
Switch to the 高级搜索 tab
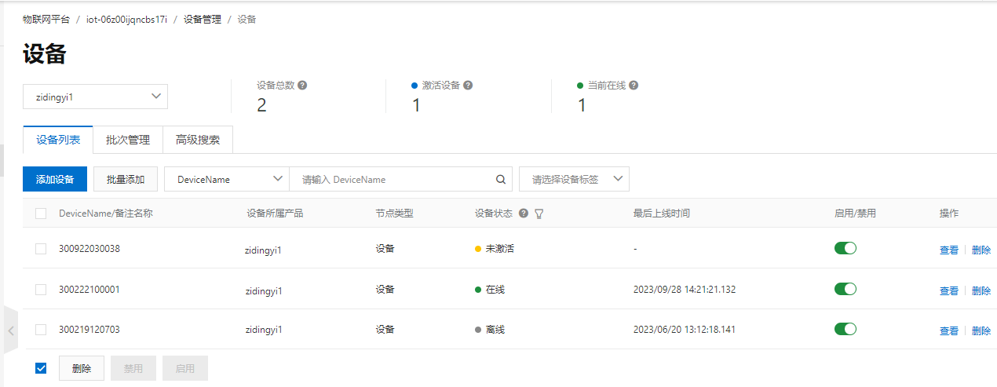pyautogui.click(x=198, y=140)
